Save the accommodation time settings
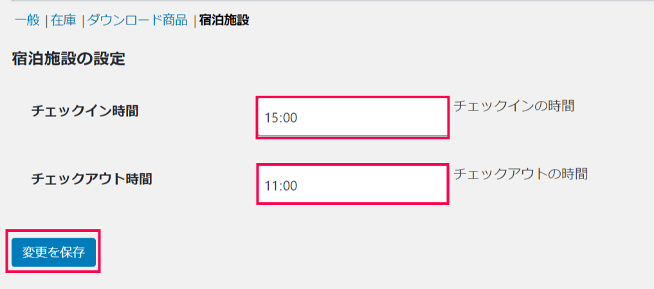This screenshot has height=289, width=654. tap(53, 252)
